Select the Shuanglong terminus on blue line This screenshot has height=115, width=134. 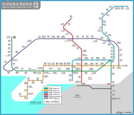tap(127, 7)
